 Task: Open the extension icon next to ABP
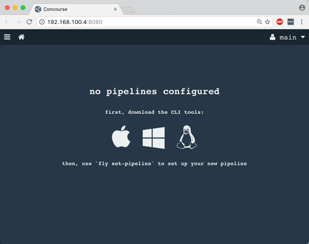290,22
